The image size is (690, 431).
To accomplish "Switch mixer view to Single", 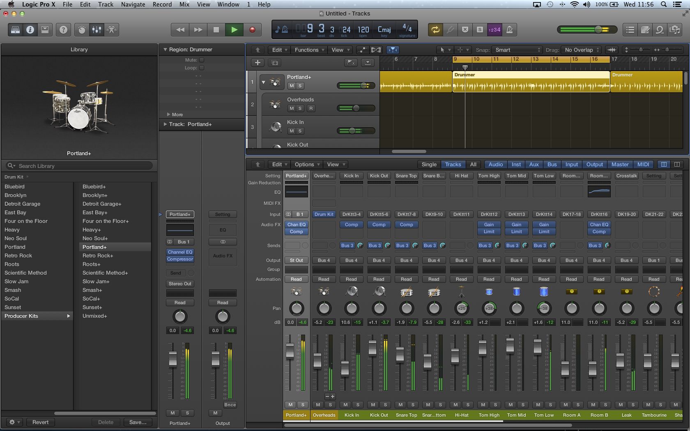I will coord(429,164).
